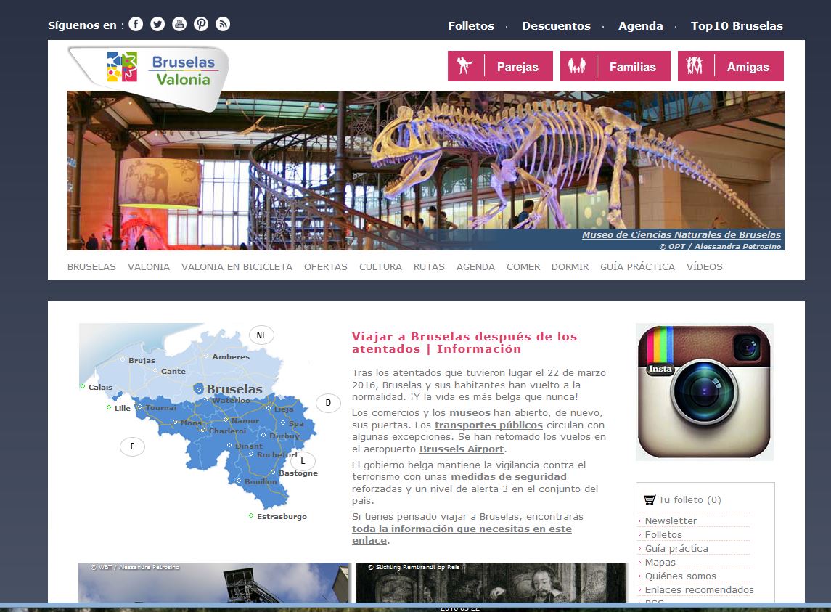Click the friends icon beside Amigas
The image size is (831, 612).
coord(695,66)
